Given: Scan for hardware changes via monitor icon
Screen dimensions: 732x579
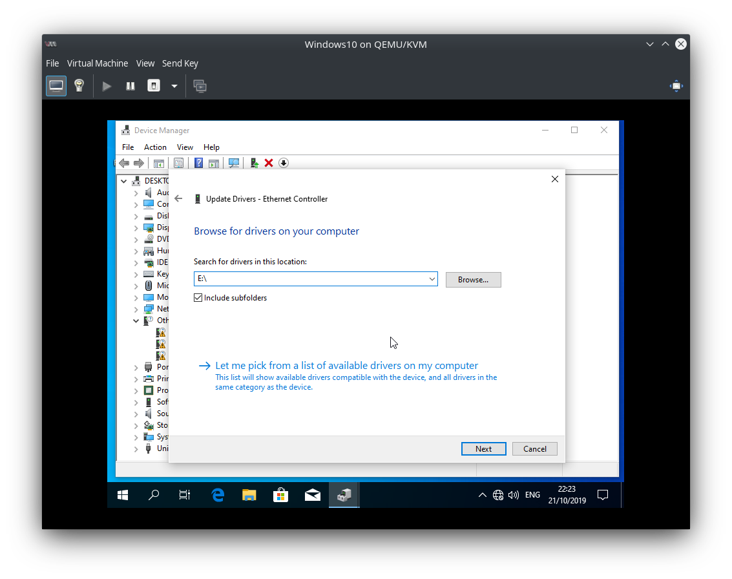Looking at the screenshot, I should (234, 163).
